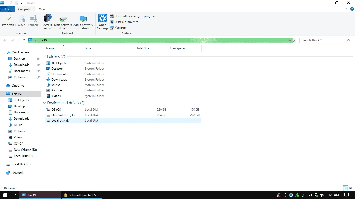The height and width of the screenshot is (199, 355).
Task: Select Pictures in the file list
Action: pyautogui.click(x=57, y=90)
